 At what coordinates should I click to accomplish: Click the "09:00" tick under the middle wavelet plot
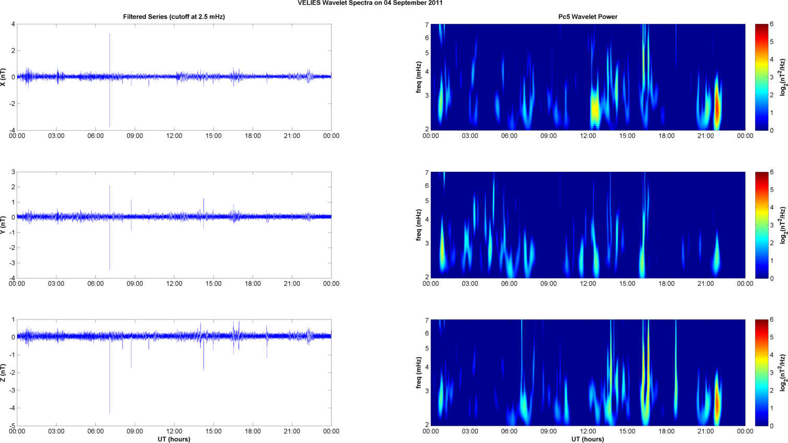click(549, 284)
